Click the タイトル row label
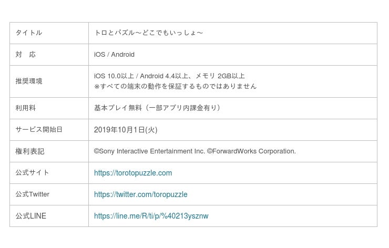Image resolution: width=389 pixels, height=248 pixels. pos(29,33)
